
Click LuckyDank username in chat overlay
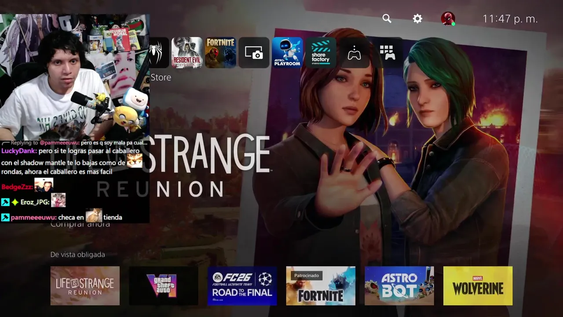coord(18,151)
